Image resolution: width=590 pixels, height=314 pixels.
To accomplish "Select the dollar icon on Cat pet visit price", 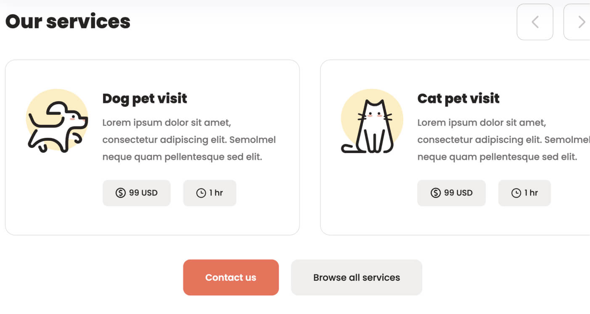I will click(x=435, y=193).
